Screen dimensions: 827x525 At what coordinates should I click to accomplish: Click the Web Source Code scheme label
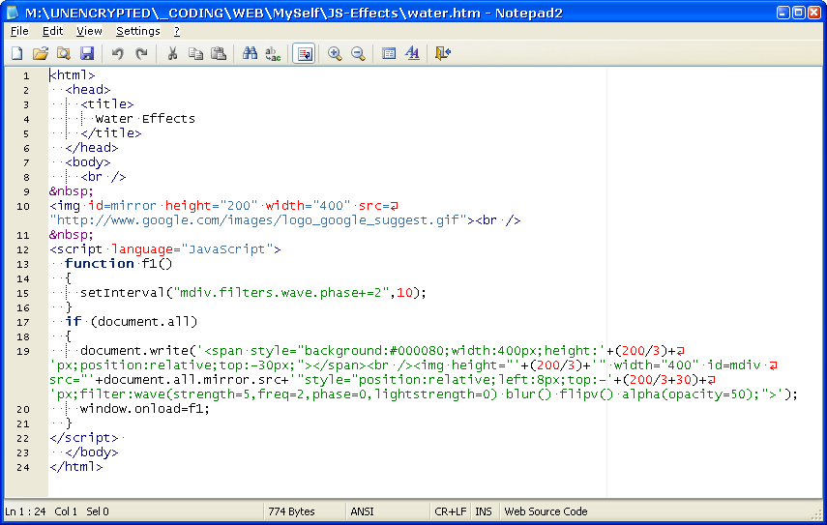point(546,511)
